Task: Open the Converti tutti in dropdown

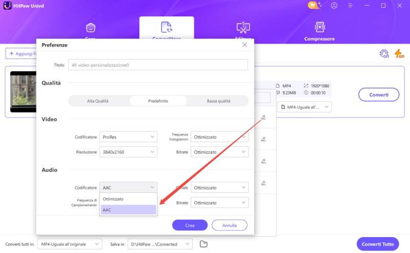Action: pos(70,244)
